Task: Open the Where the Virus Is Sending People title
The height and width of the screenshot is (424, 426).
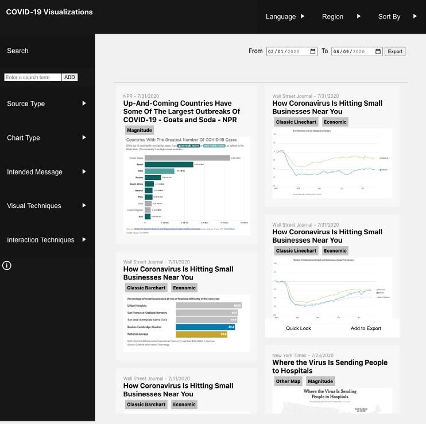Action: pyautogui.click(x=330, y=366)
